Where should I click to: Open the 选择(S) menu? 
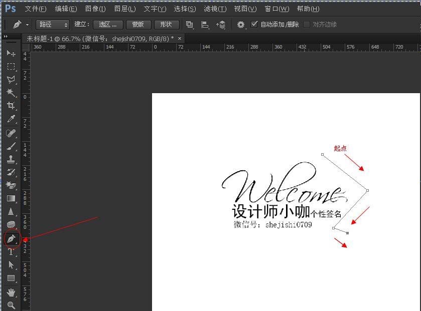(185, 9)
